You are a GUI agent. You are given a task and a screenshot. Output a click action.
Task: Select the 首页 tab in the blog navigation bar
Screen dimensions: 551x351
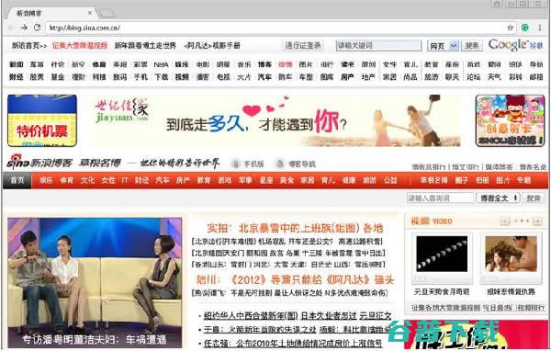17,180
